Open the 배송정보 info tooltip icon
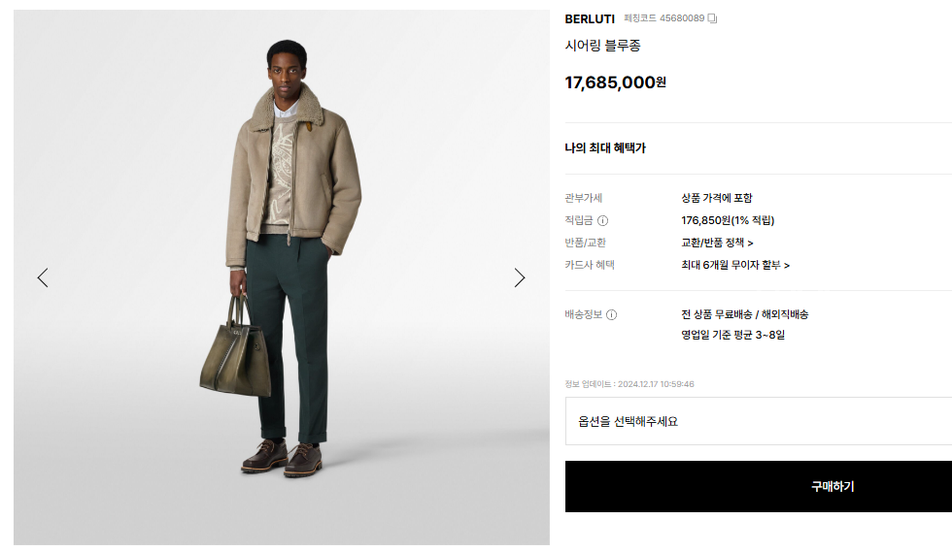 tap(611, 315)
